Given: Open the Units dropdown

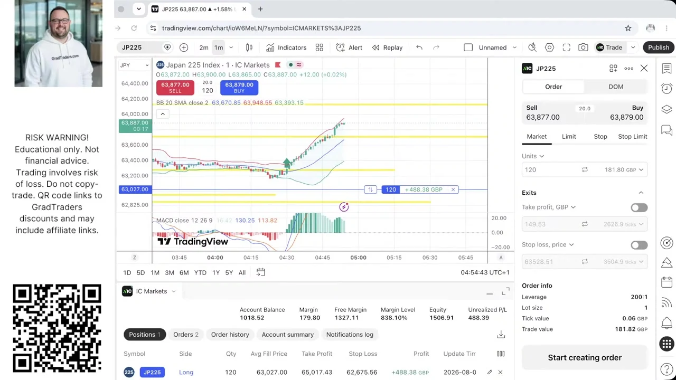Looking at the screenshot, I should click(533, 156).
